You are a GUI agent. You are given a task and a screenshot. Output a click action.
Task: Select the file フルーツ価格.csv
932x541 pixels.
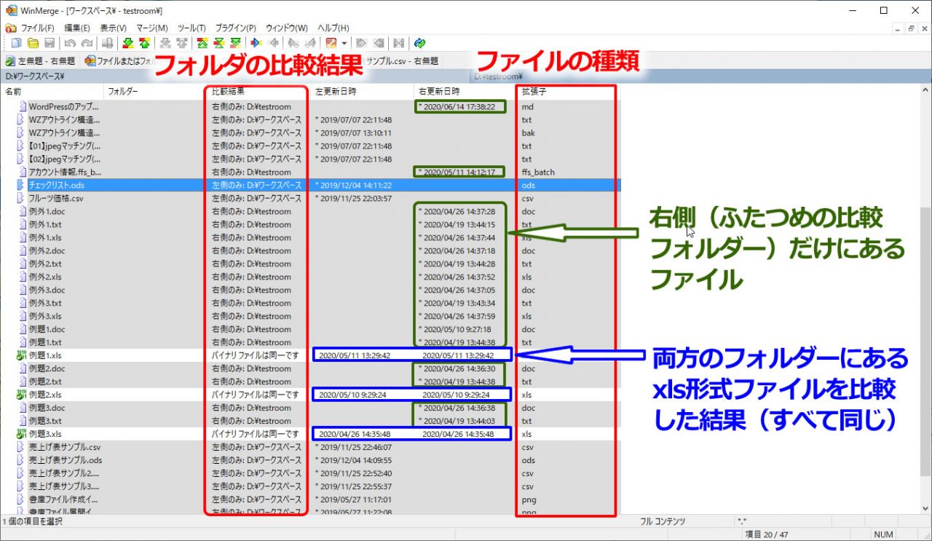pos(56,198)
